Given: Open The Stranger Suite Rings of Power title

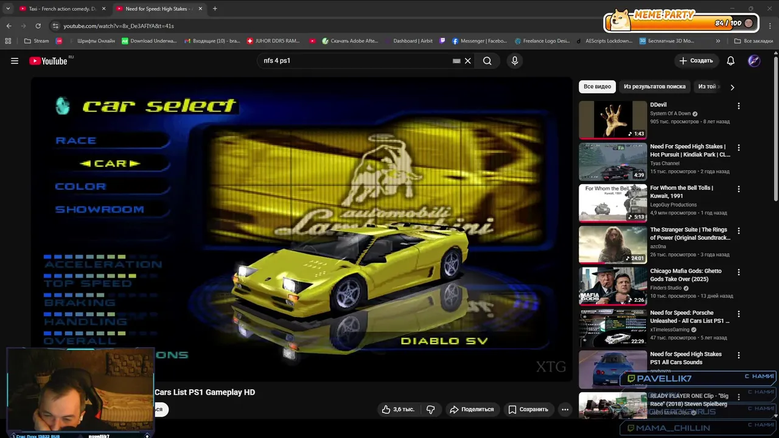Looking at the screenshot, I should pyautogui.click(x=690, y=234).
